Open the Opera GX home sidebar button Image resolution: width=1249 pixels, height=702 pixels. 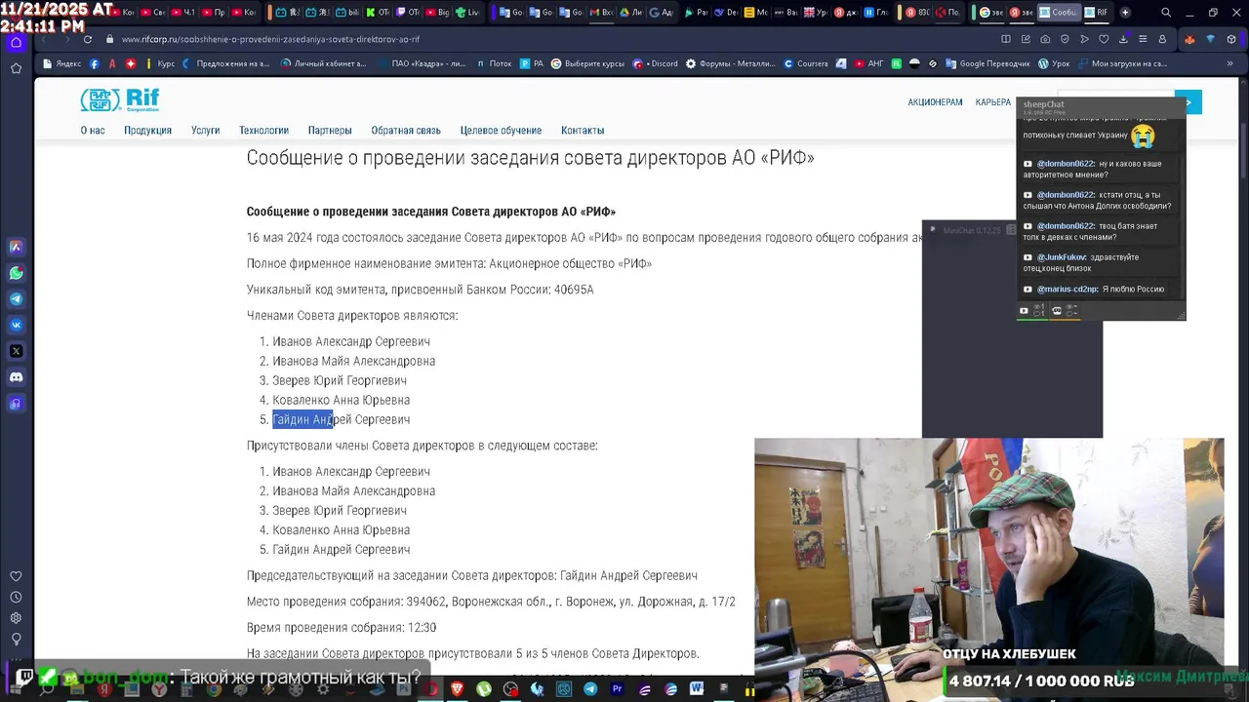pos(16,42)
